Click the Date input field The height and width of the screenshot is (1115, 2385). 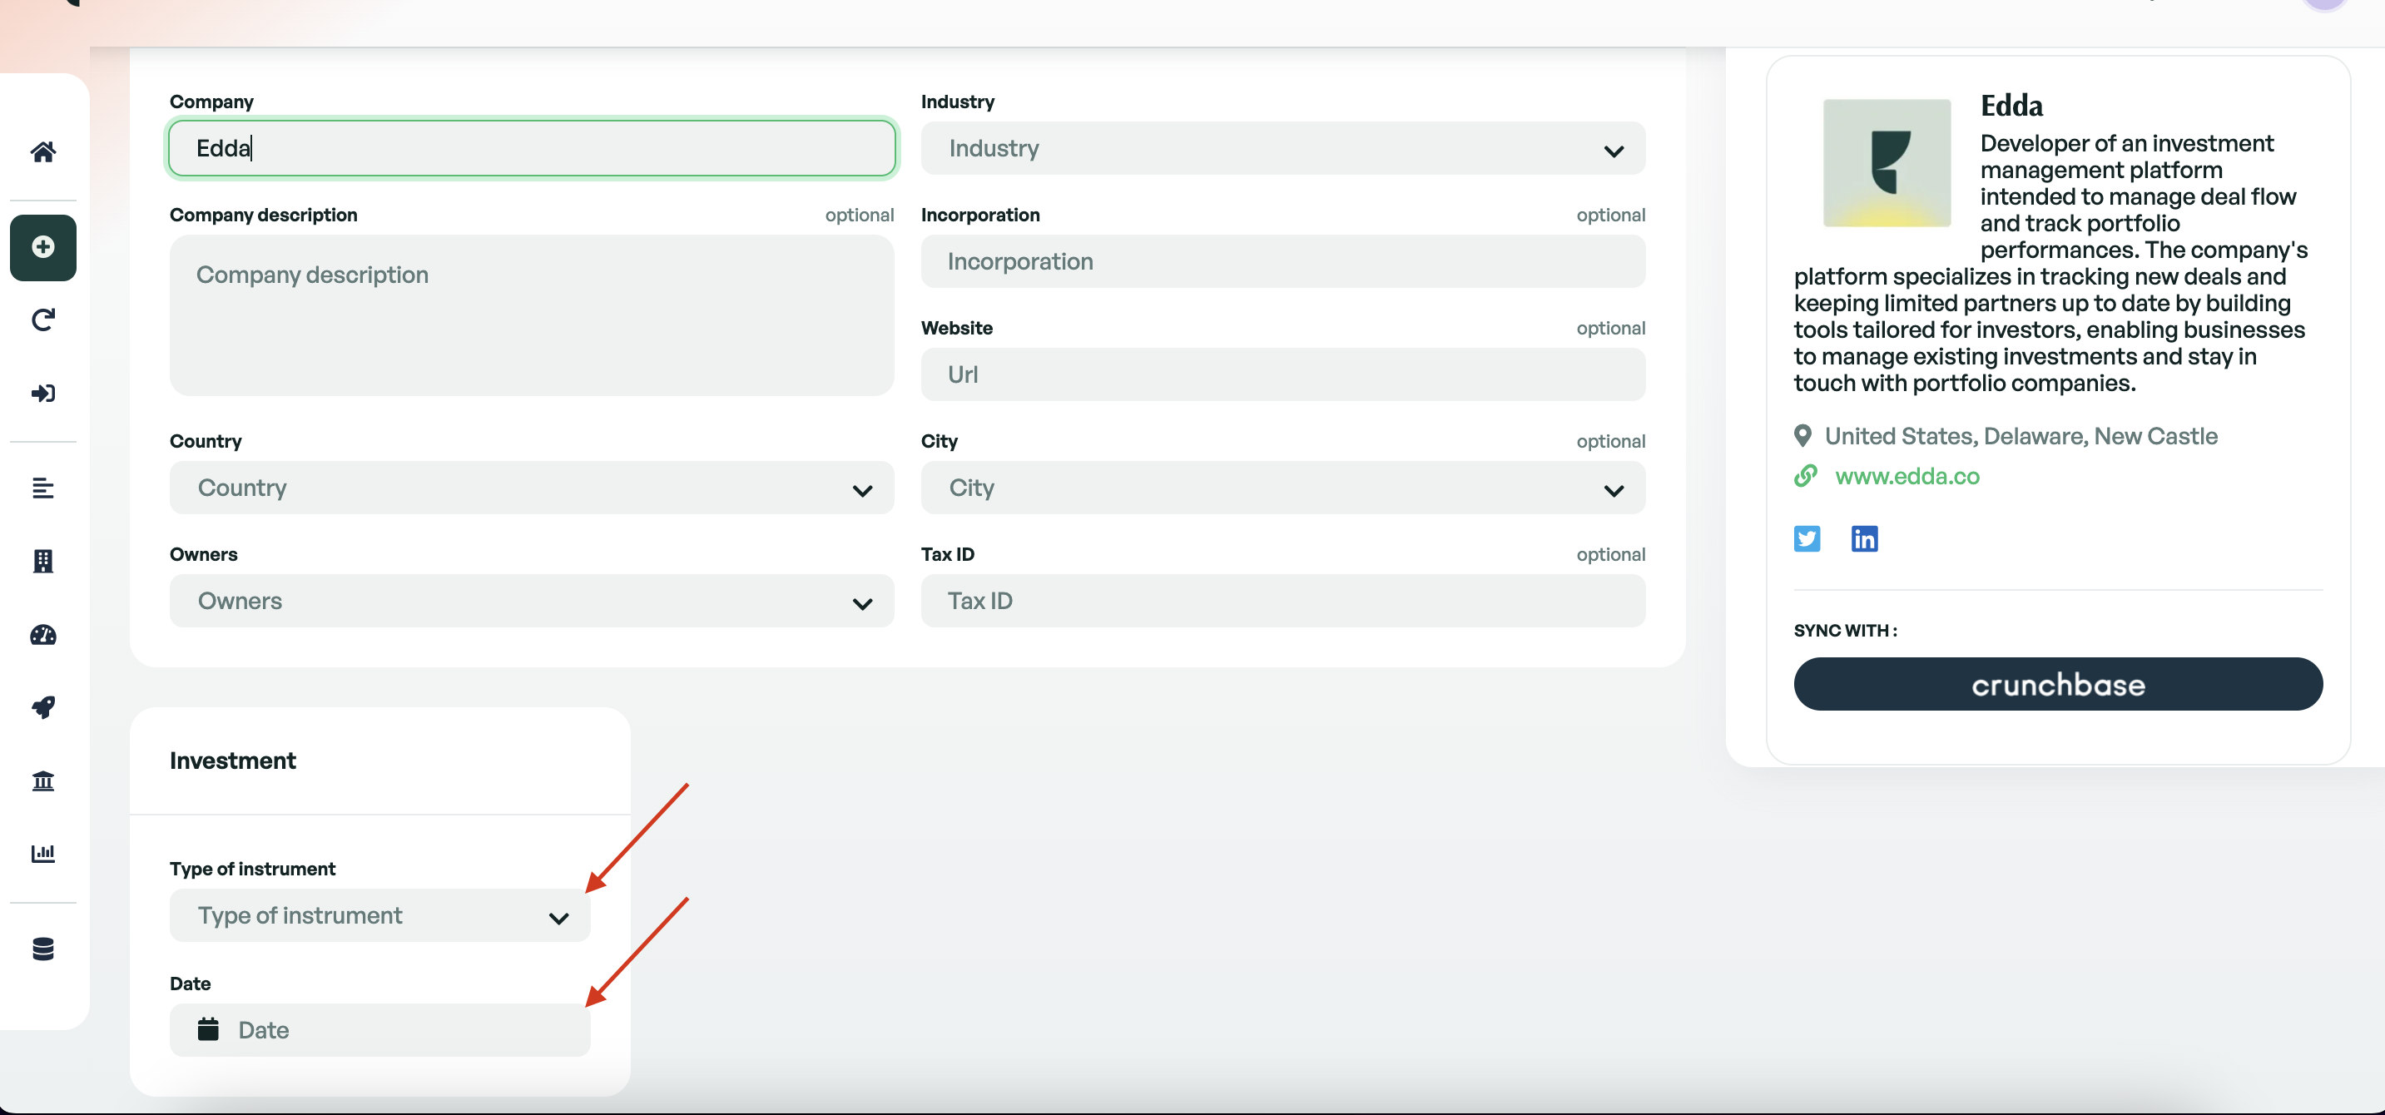[x=379, y=1030]
